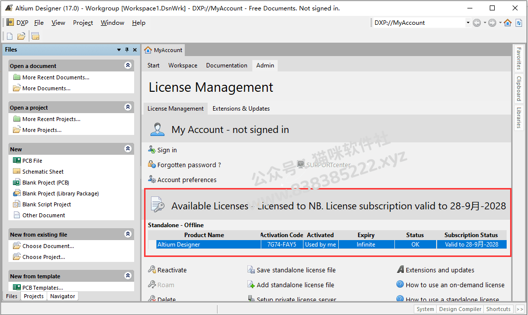
Task: Open the File menu
Action: click(39, 22)
